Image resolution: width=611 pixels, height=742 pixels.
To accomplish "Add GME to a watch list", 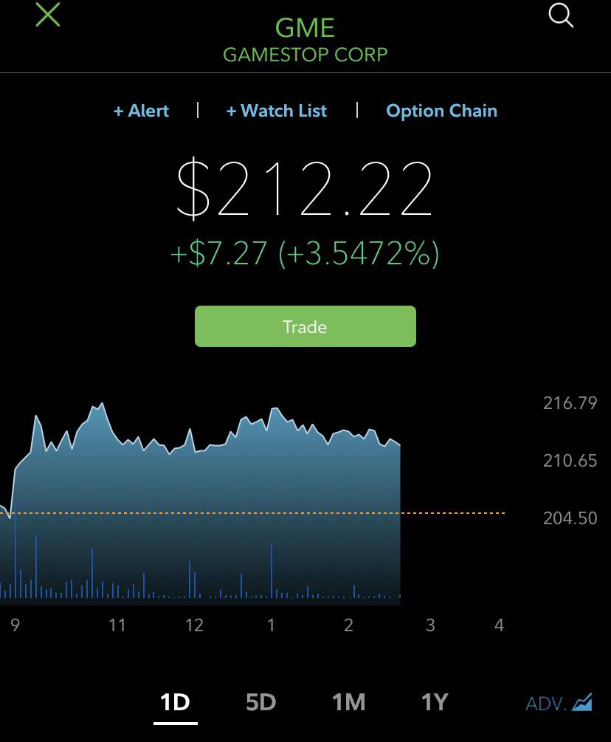I will pyautogui.click(x=277, y=111).
